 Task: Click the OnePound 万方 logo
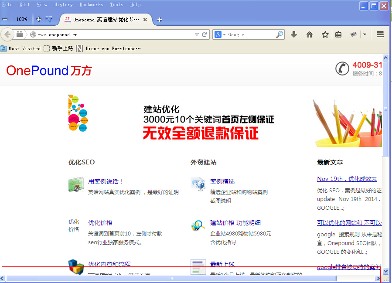pos(49,71)
